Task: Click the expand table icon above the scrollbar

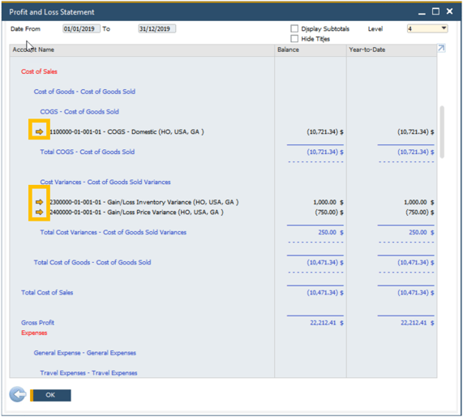Action: coord(441,48)
